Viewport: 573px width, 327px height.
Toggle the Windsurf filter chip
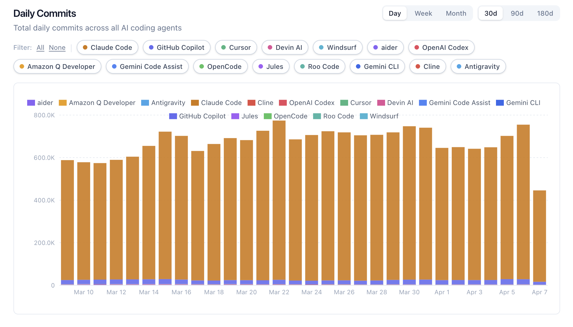click(338, 48)
